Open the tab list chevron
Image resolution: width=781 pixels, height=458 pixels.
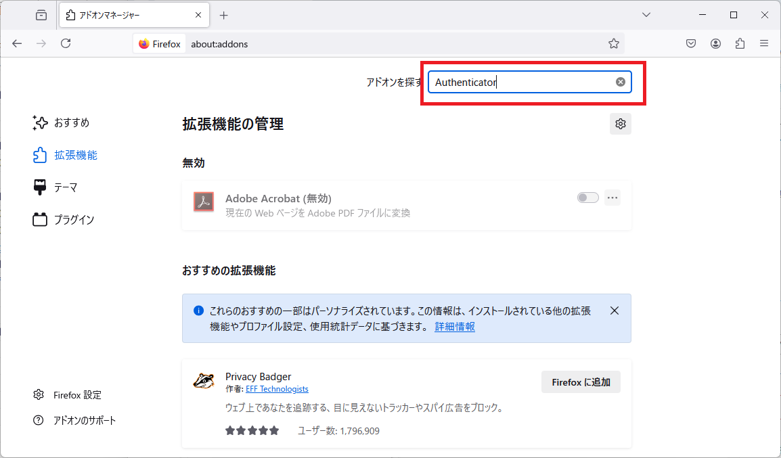point(646,14)
